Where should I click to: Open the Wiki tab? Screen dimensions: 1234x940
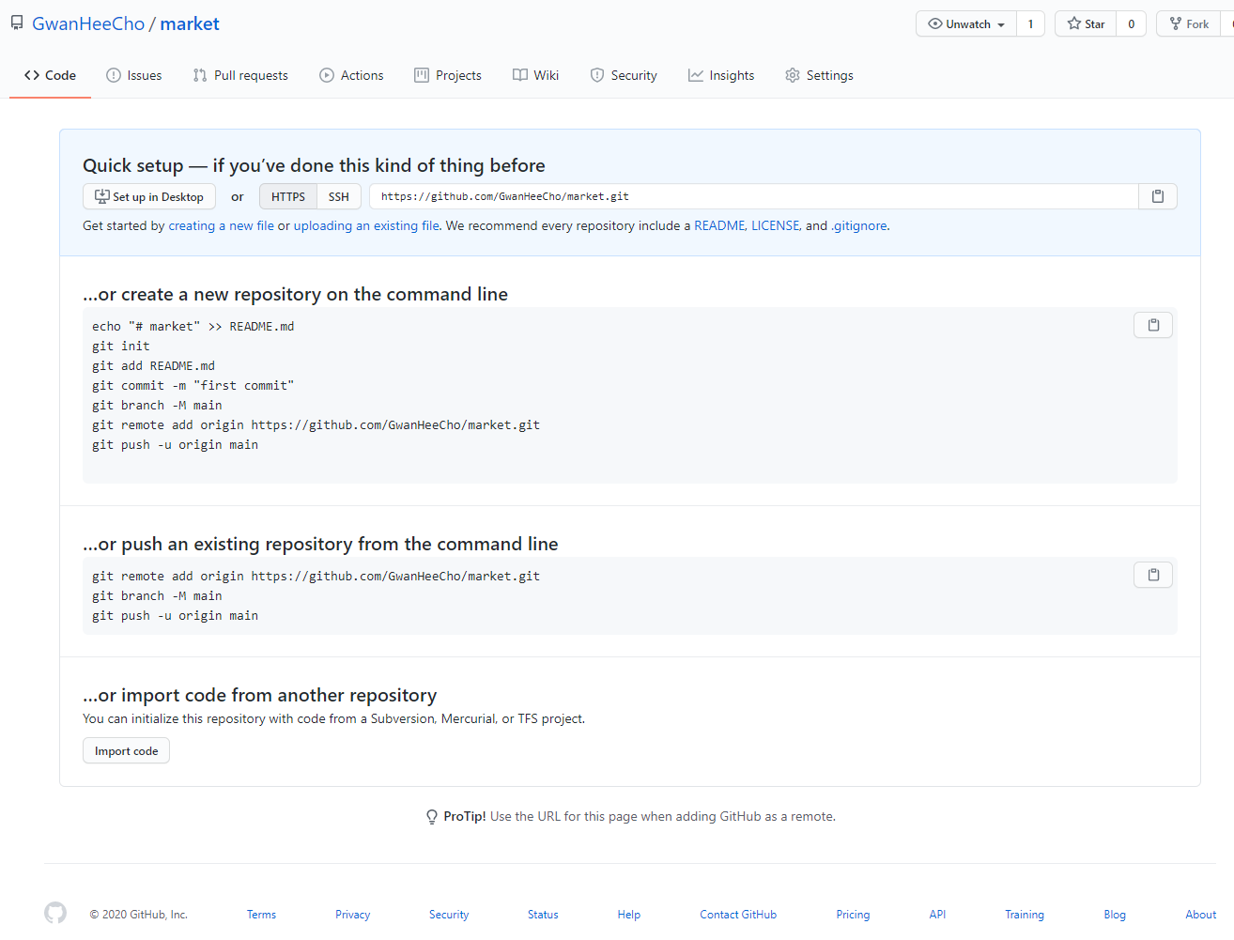coord(536,75)
